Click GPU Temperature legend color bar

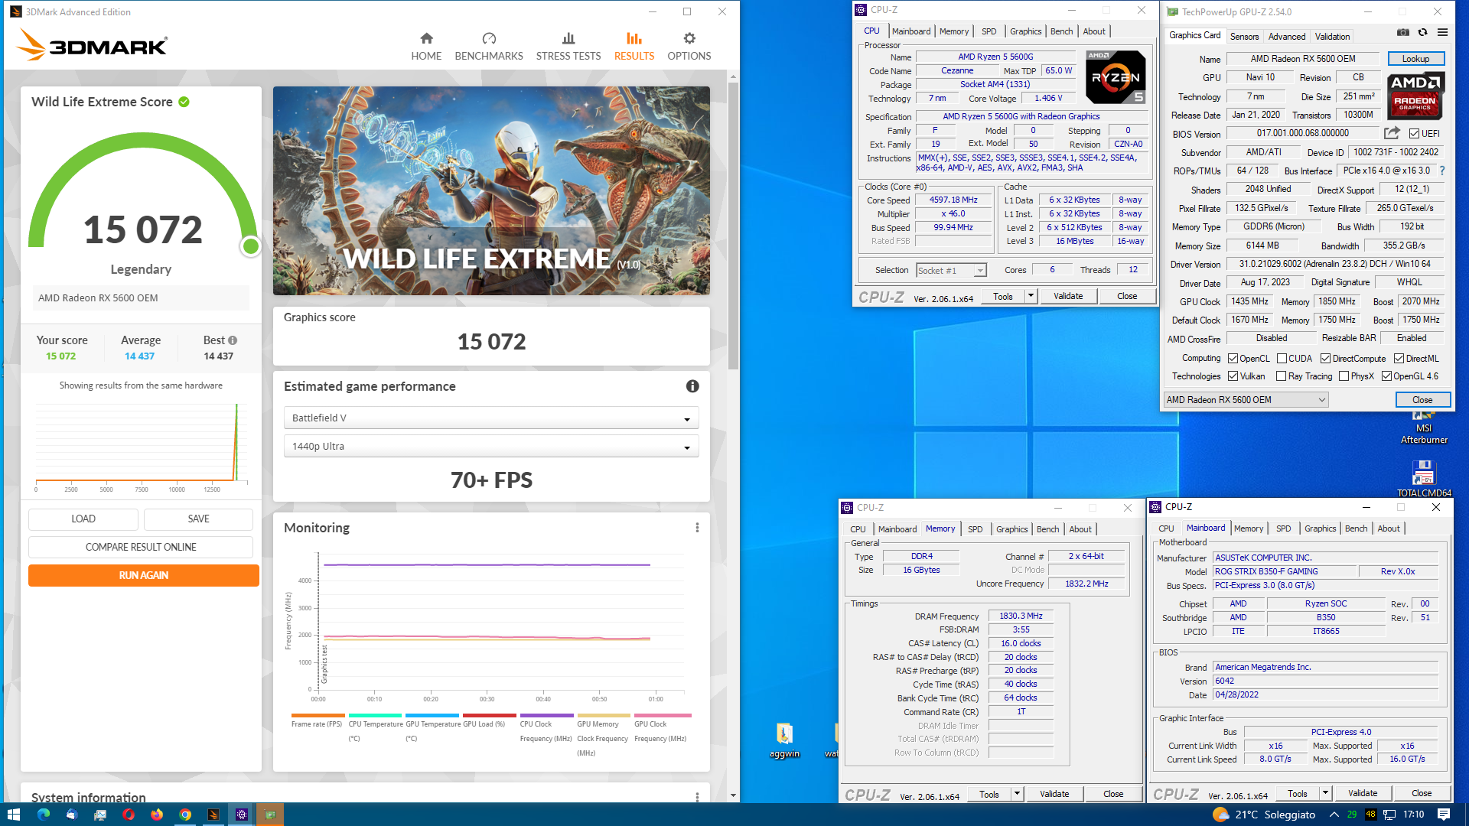point(432,716)
